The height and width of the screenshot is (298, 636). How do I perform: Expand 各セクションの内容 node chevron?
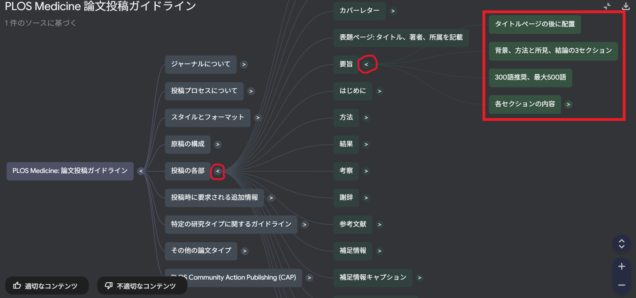tap(568, 105)
